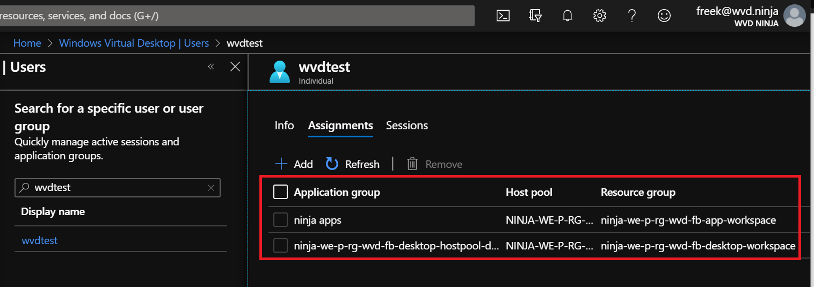Open Windows Virtual Desktop | Users breadcrumb
Viewport: 814px width, 287px height.
(x=134, y=43)
